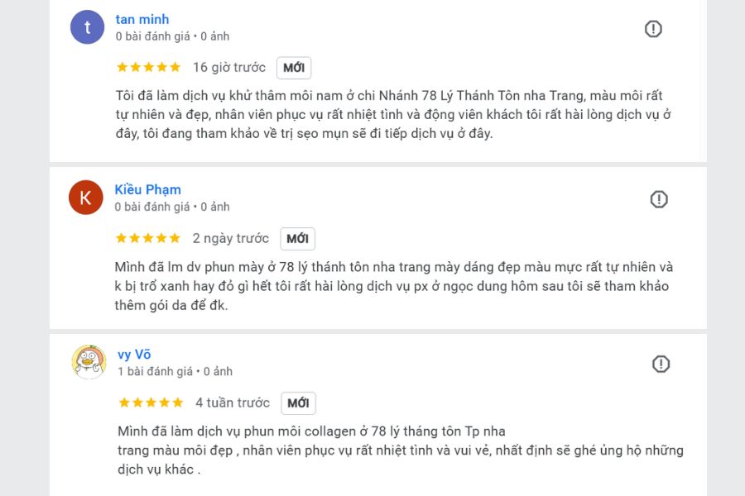Click '0 bài đánh giá · 0 ảnh' under tan minh
The image size is (745, 496).
pyautogui.click(x=171, y=36)
